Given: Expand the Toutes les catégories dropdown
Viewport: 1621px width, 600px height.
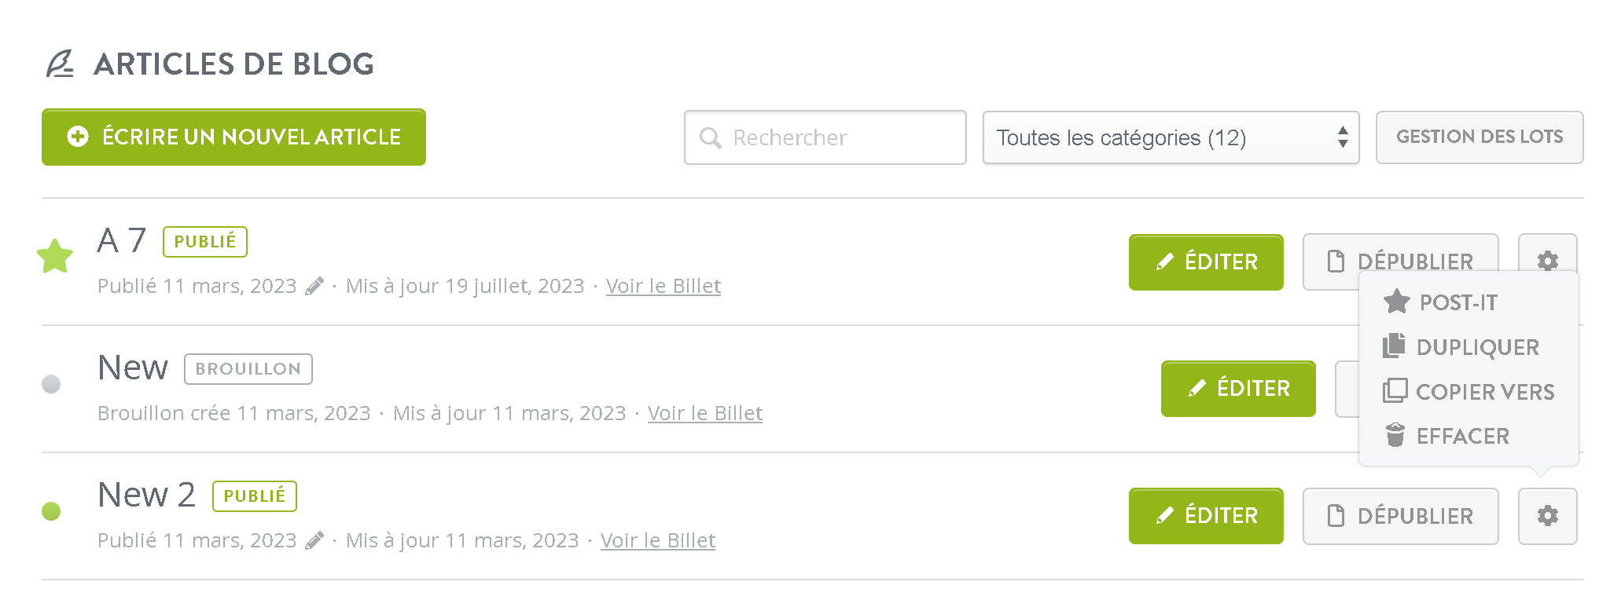Looking at the screenshot, I should click(1171, 137).
